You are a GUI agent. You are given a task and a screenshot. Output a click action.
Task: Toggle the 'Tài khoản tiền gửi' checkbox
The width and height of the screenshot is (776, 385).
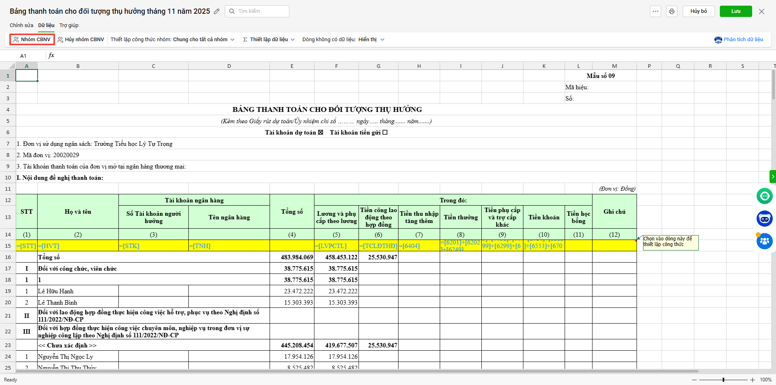(385, 133)
